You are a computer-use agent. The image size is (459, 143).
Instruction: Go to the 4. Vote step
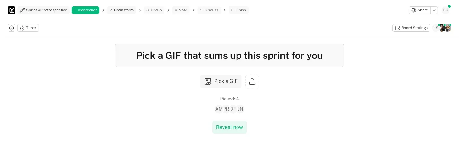tap(181, 10)
